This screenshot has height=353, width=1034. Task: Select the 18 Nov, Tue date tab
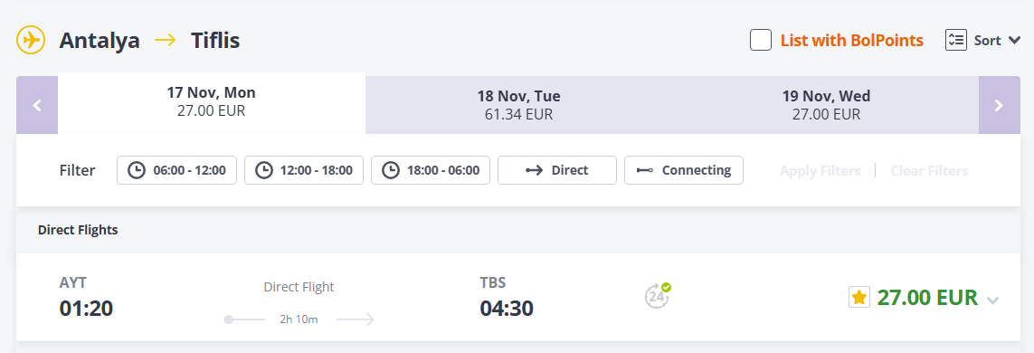point(519,105)
